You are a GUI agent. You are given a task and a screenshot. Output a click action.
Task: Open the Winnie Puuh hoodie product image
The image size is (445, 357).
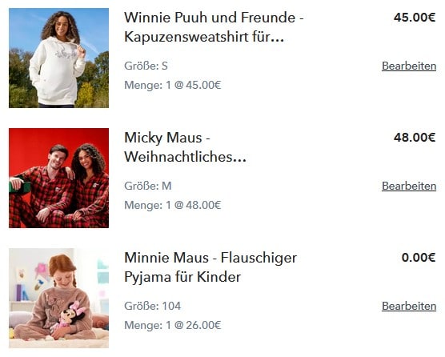coord(58,58)
